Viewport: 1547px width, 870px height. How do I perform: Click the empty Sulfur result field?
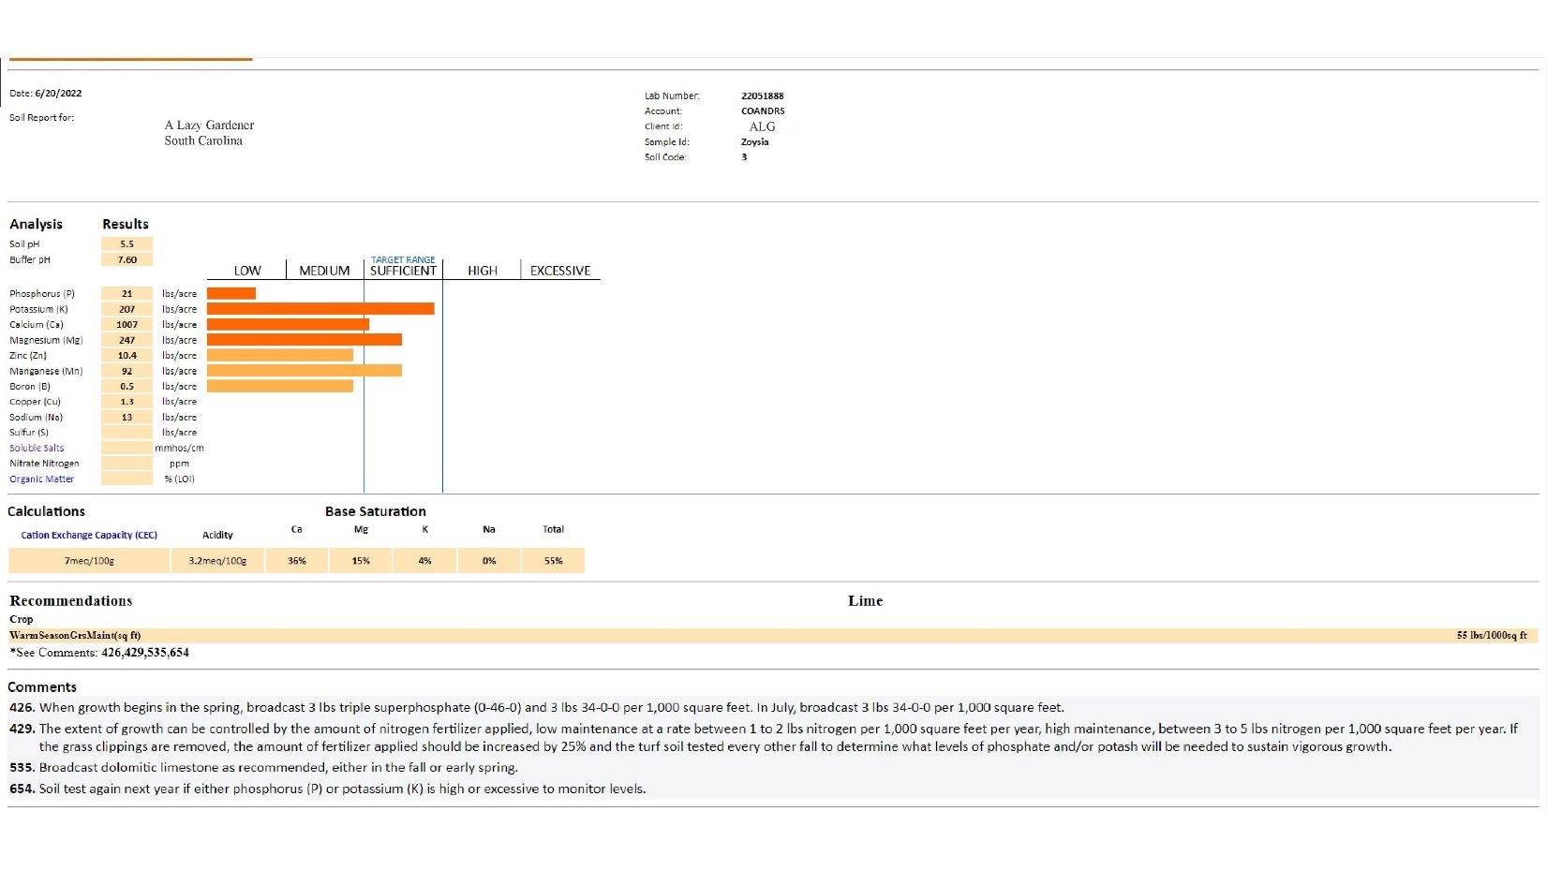tap(126, 433)
